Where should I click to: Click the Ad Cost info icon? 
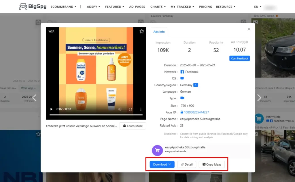(x=247, y=42)
